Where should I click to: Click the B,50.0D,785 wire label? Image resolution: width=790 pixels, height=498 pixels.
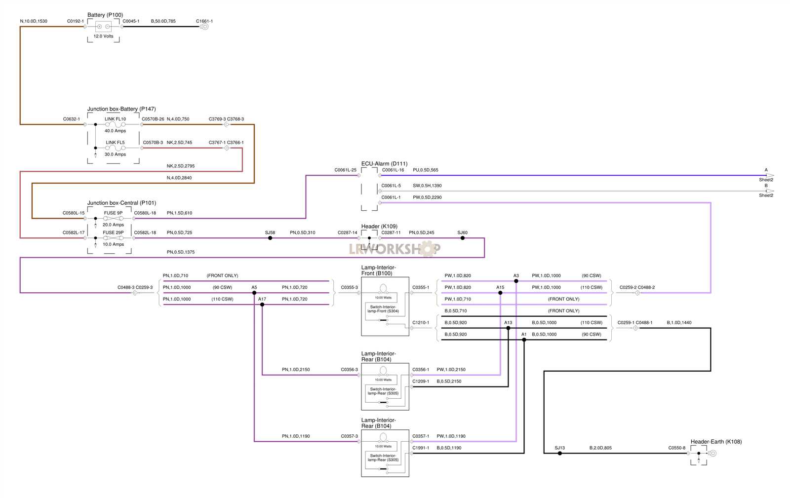(x=163, y=21)
